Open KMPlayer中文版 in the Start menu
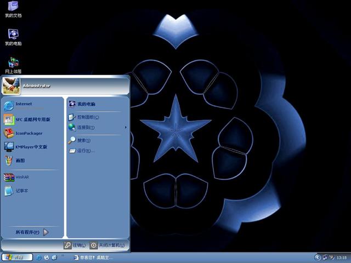 click(x=32, y=147)
